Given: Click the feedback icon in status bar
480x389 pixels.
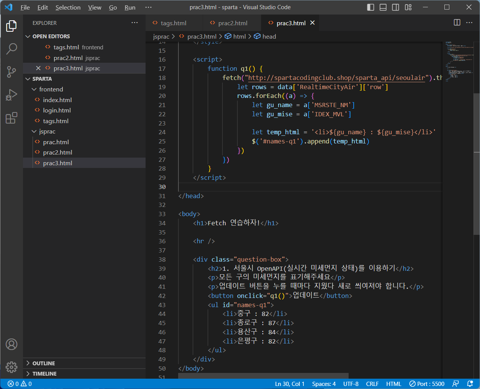Looking at the screenshot, I should (455, 384).
